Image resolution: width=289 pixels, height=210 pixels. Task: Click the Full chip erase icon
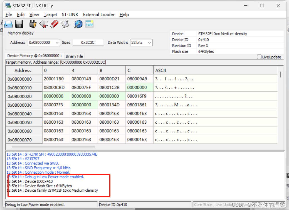(x=54, y=24)
